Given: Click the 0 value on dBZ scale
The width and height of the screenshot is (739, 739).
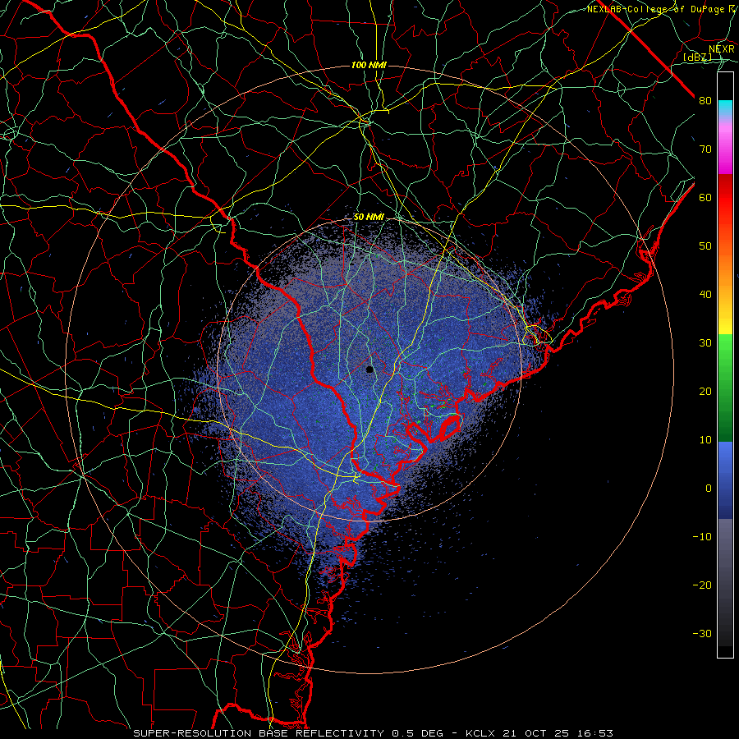Looking at the screenshot, I should tap(709, 489).
